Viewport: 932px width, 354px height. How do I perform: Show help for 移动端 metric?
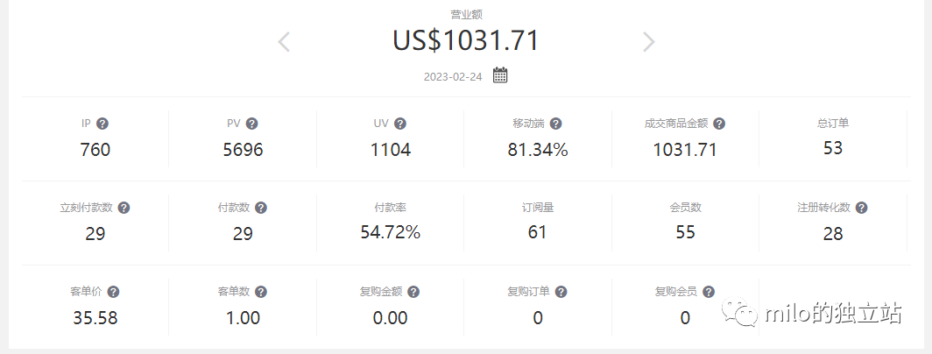pyautogui.click(x=555, y=124)
